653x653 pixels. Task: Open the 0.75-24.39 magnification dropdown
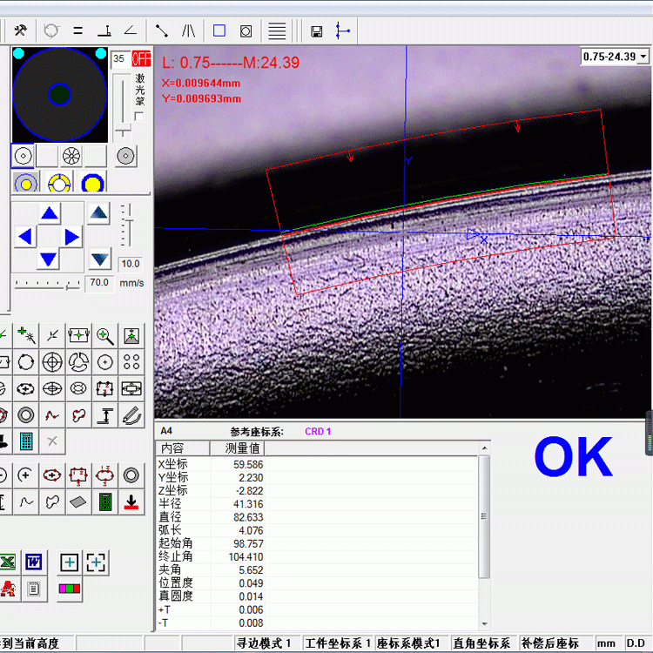tap(643, 57)
